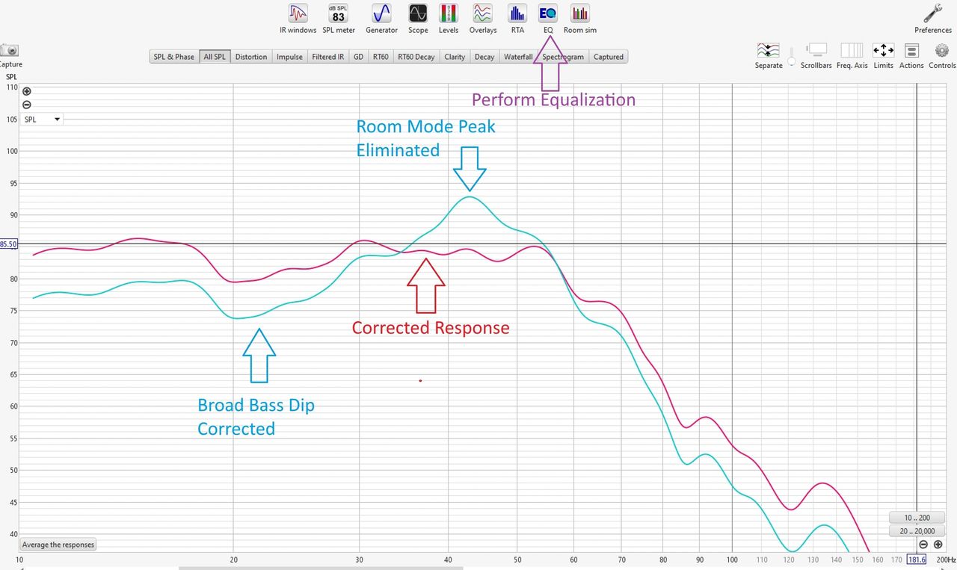Image resolution: width=957 pixels, height=570 pixels.
Task: Open the graph Limits dialog
Action: [x=883, y=56]
